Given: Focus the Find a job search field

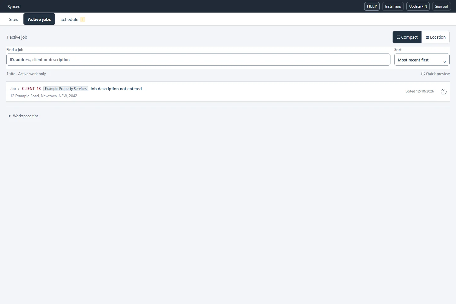Looking at the screenshot, I should coord(198,60).
